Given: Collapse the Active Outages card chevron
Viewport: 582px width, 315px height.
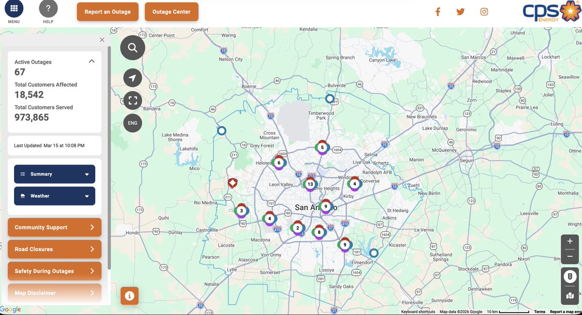Looking at the screenshot, I should pyautogui.click(x=92, y=61).
